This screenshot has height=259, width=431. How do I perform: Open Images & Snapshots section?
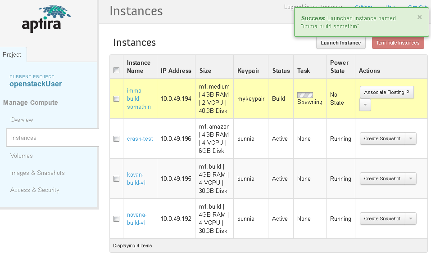pos(37,173)
